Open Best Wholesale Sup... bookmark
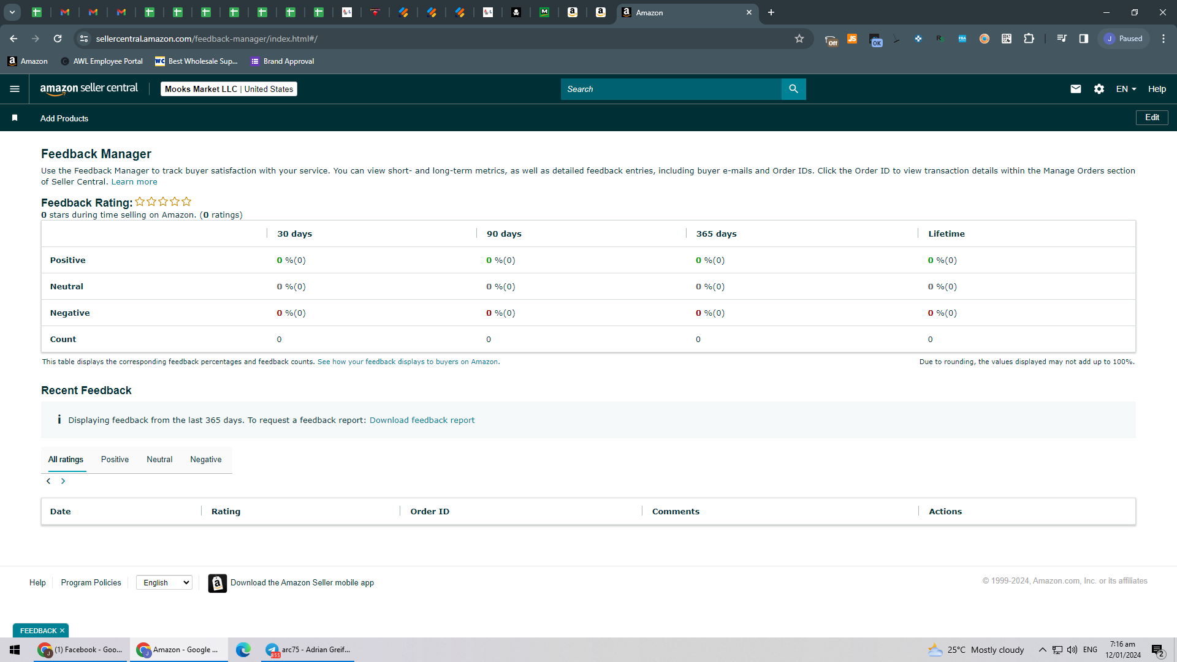The height and width of the screenshot is (662, 1177). coord(196,61)
